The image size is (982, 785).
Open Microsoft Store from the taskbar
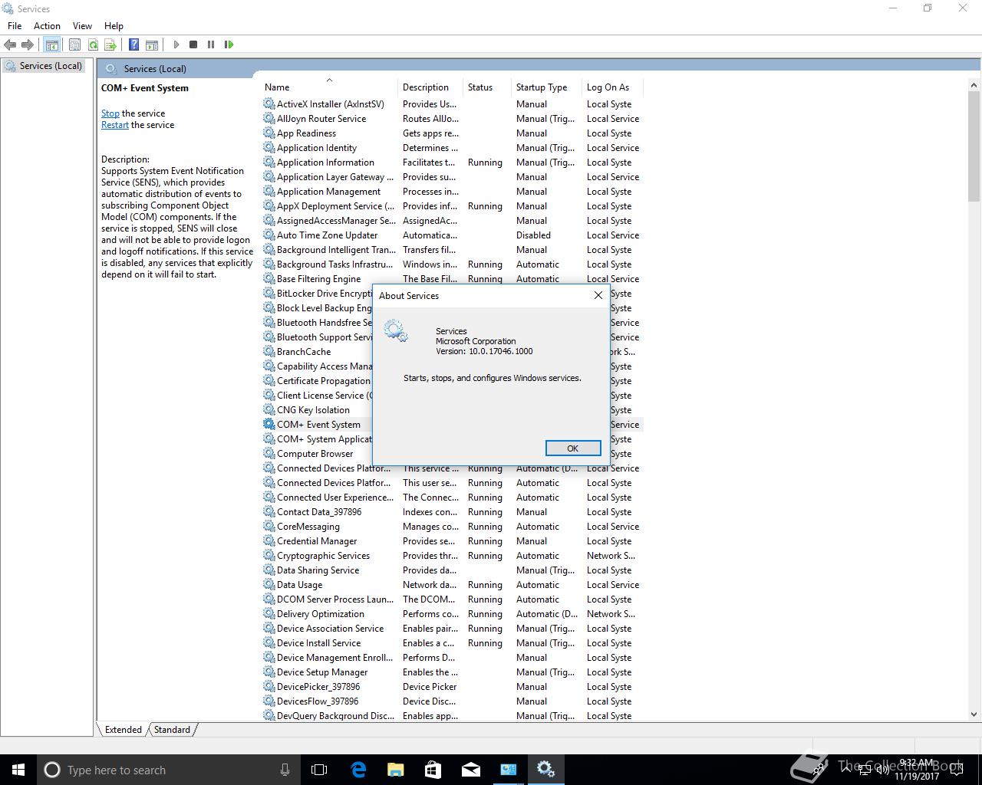click(433, 770)
